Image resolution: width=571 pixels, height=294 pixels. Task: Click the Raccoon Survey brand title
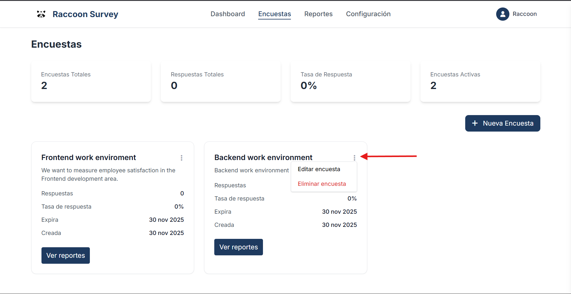(x=85, y=14)
